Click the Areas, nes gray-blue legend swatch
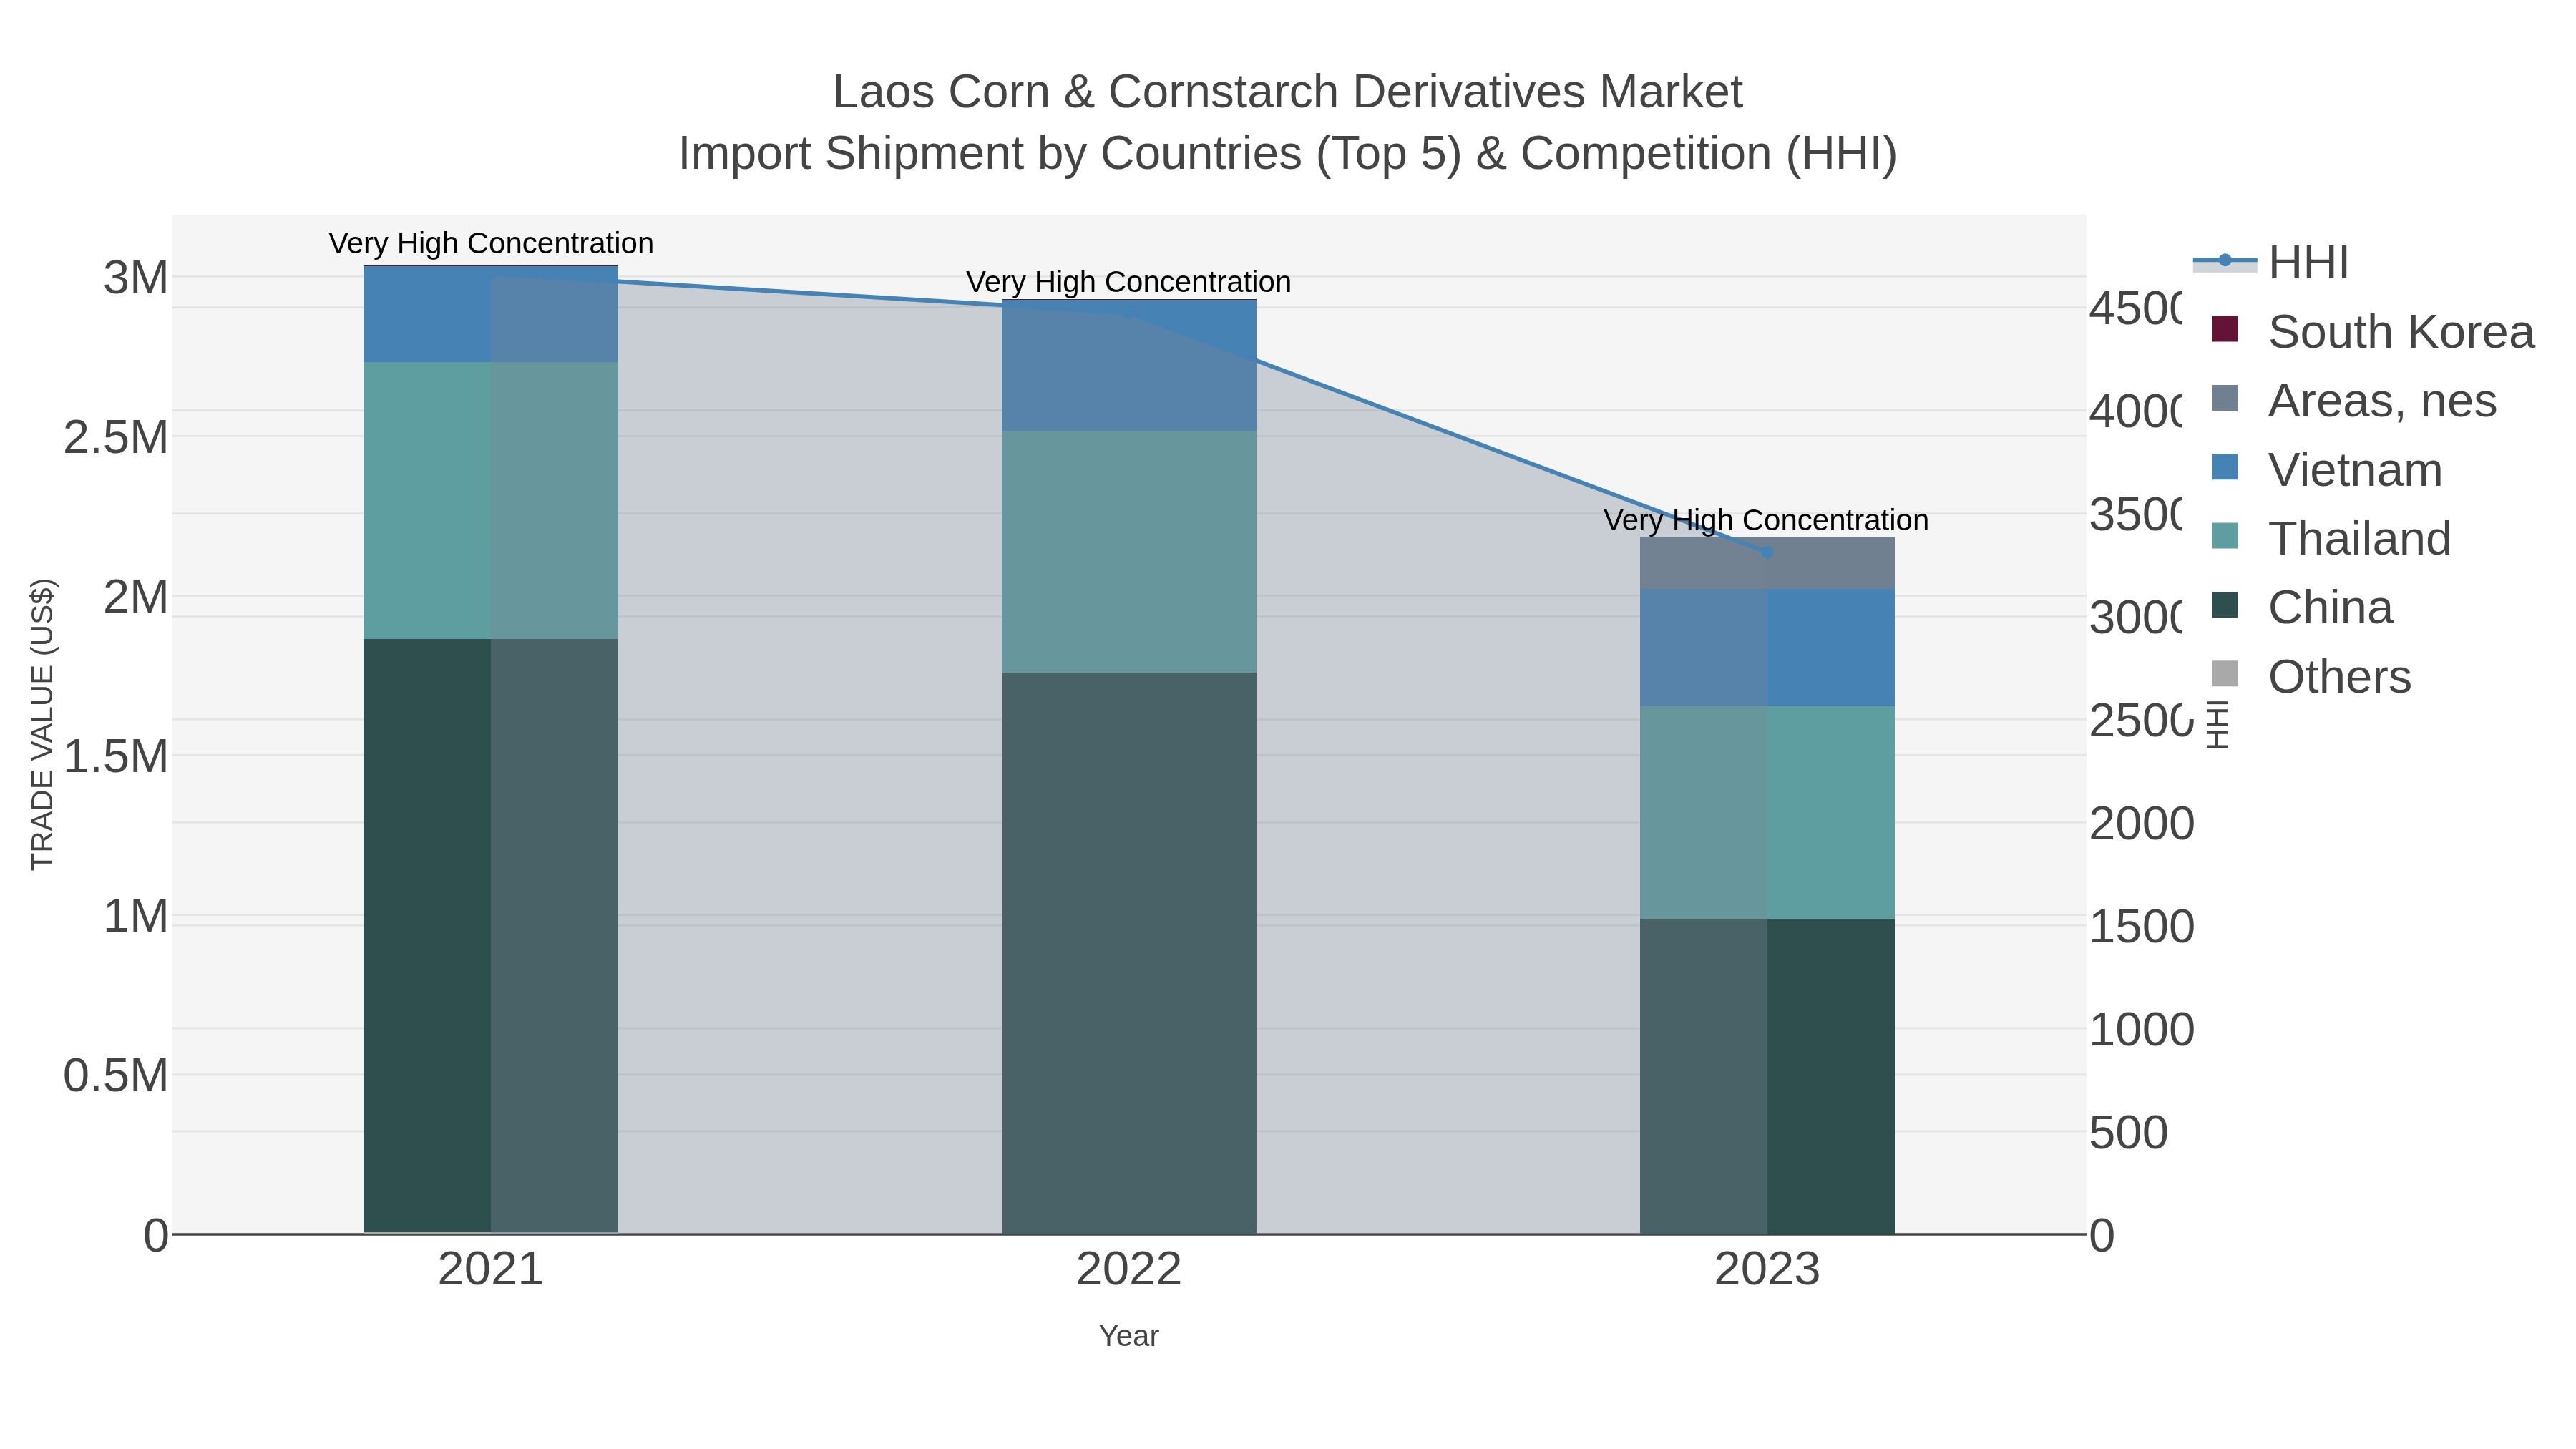 tap(2225, 398)
